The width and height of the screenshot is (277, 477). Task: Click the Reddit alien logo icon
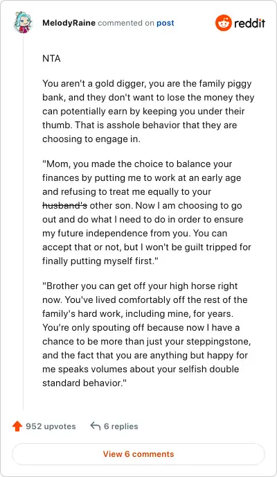pyautogui.click(x=224, y=23)
